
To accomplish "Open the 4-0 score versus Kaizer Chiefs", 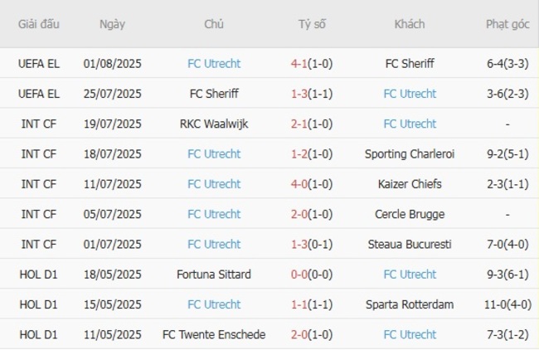I will (x=300, y=184).
